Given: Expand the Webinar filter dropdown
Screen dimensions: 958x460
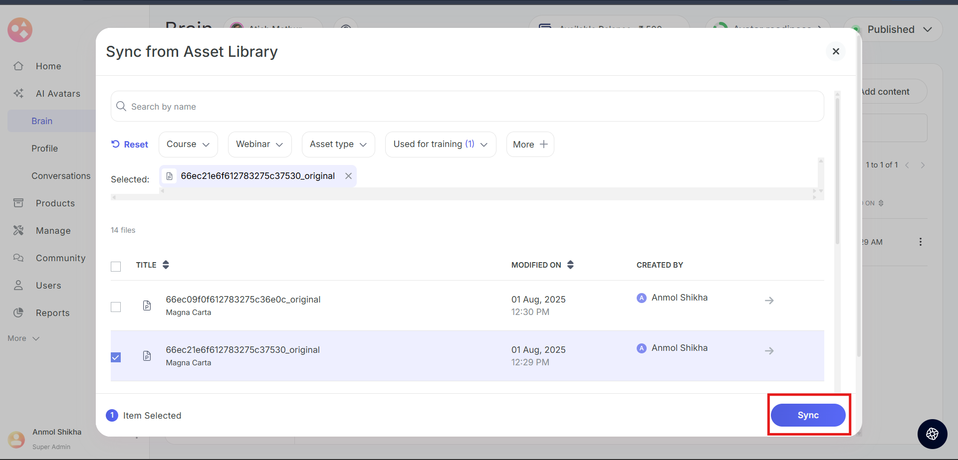Looking at the screenshot, I should click(259, 145).
